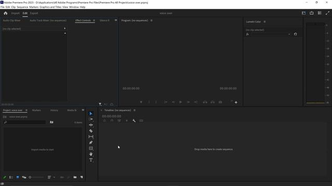Toggle project writable green pencil icon
This screenshot has height=186, width=332.
[x=5, y=177]
